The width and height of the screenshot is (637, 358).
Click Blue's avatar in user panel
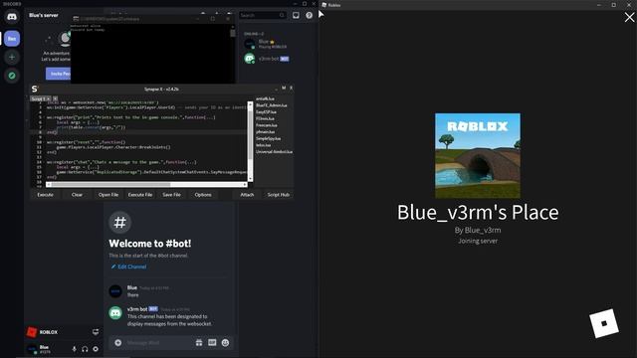click(32, 349)
